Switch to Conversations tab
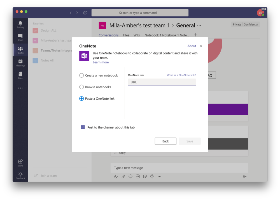The width and height of the screenshot is (280, 200). [109, 35]
